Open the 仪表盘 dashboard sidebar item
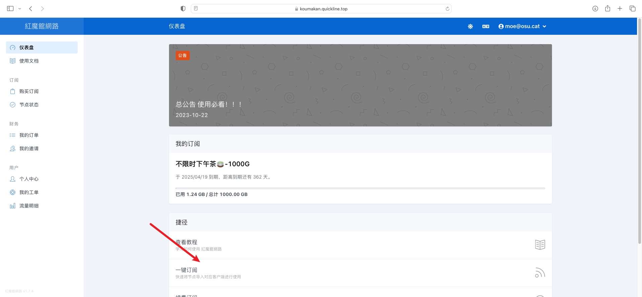 [x=42, y=47]
